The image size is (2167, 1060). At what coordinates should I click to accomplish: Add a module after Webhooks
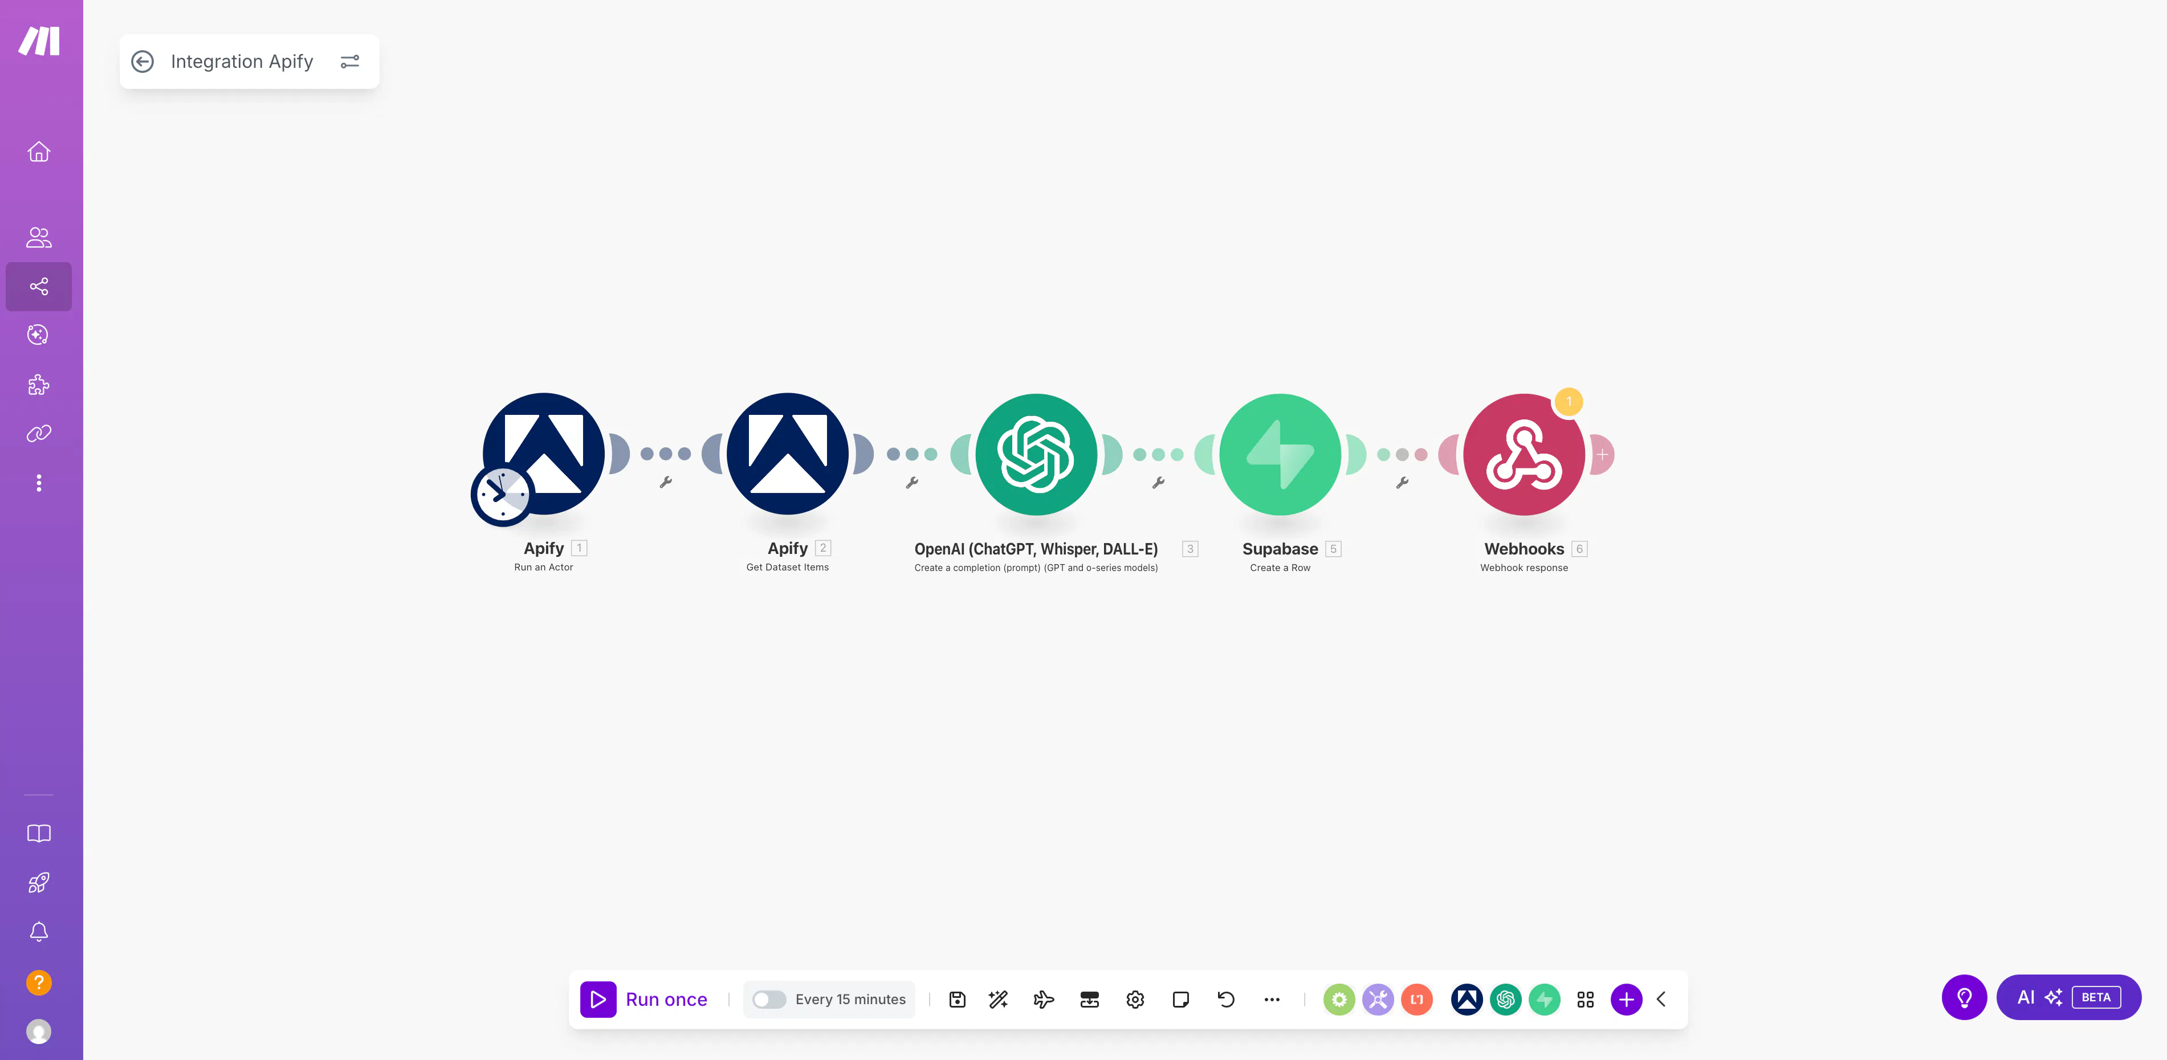[1603, 454]
